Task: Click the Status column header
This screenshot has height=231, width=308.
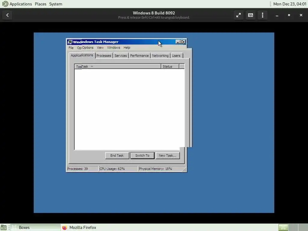Action: click(170, 66)
